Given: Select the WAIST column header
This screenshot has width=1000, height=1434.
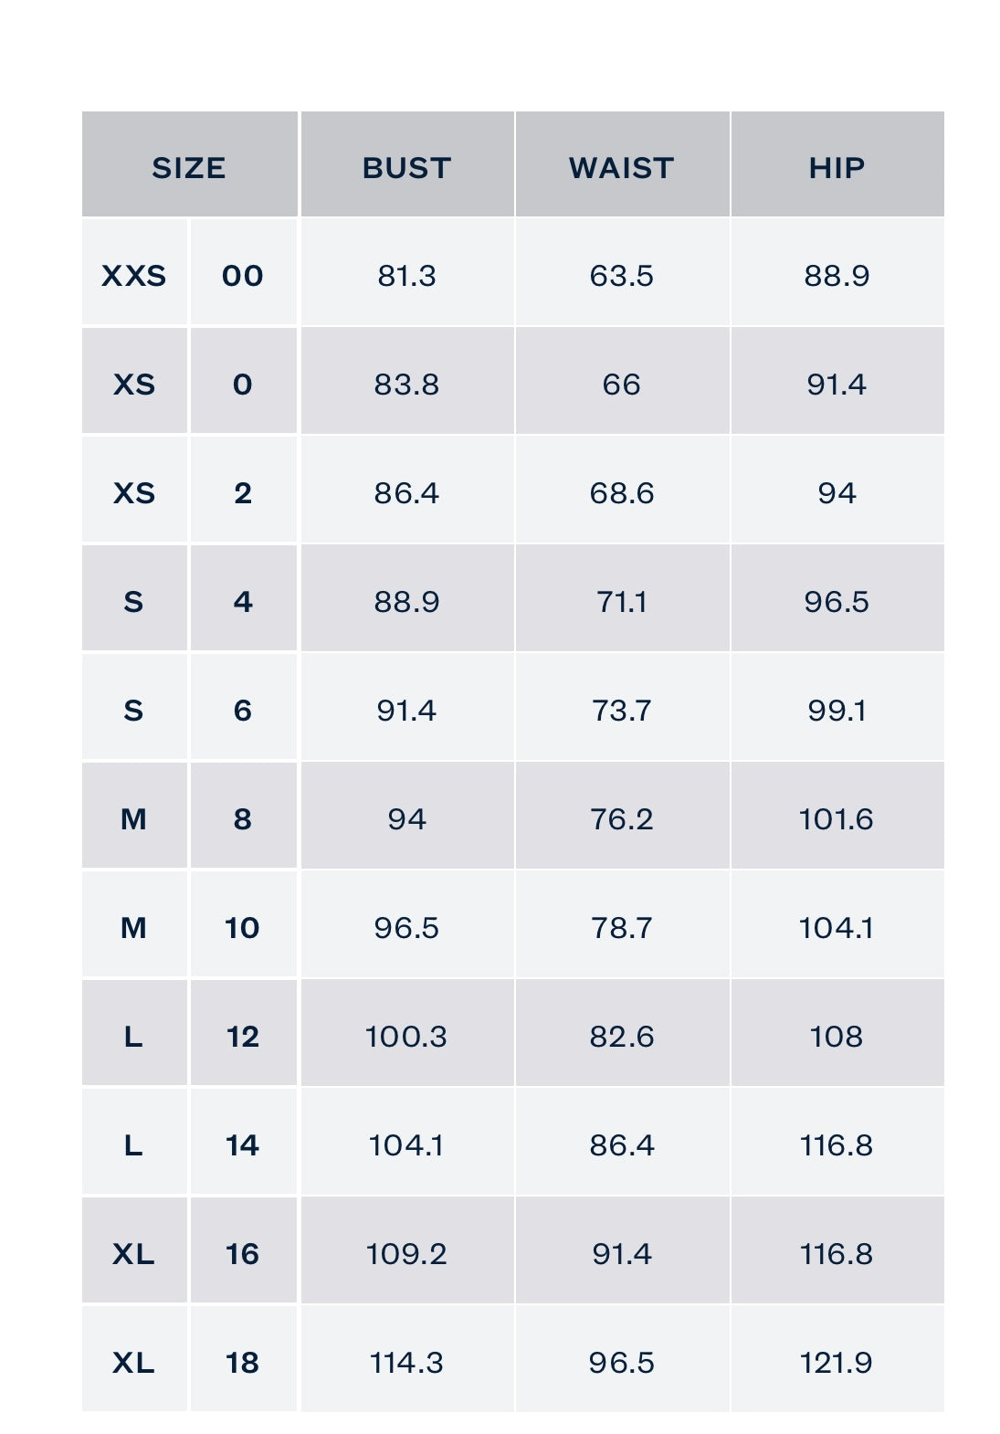Looking at the screenshot, I should (x=621, y=167).
